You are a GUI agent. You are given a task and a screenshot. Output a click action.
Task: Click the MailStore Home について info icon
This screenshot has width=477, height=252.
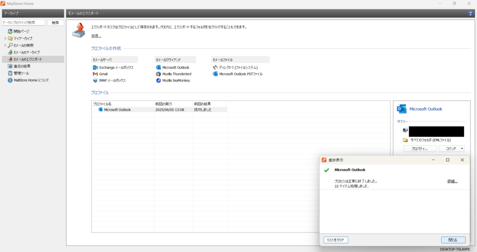pyautogui.click(x=10, y=80)
